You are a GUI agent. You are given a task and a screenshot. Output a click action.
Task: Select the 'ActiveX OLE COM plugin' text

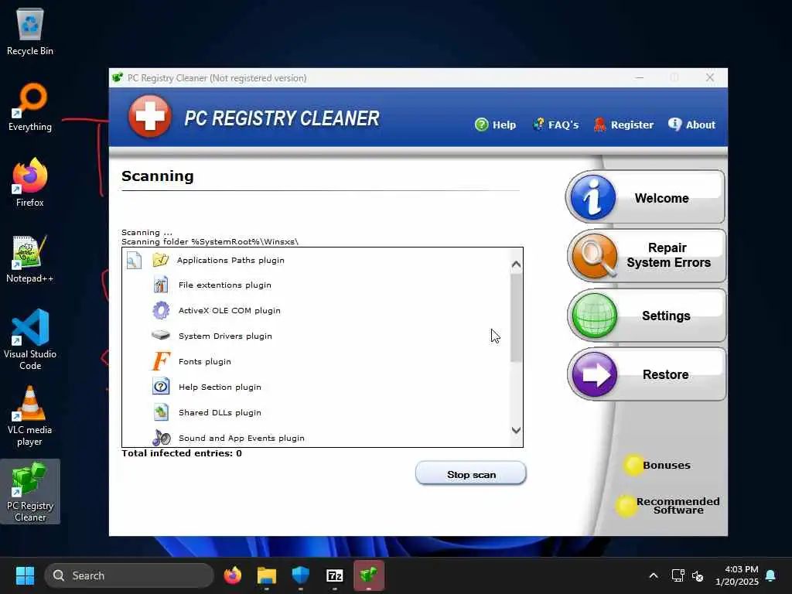pos(229,310)
